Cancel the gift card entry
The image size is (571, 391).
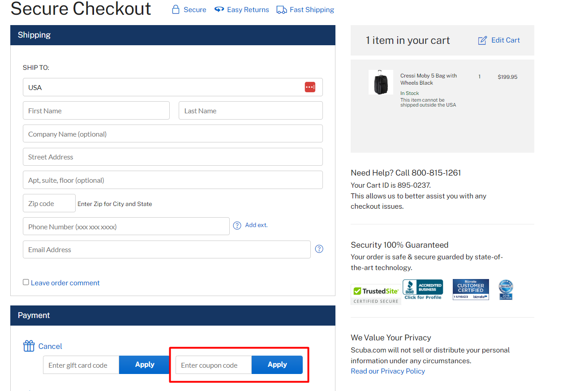tap(50, 346)
